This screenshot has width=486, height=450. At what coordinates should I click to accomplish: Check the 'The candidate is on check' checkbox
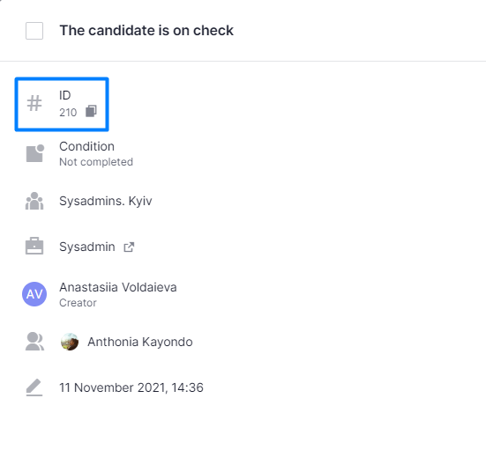(x=34, y=31)
